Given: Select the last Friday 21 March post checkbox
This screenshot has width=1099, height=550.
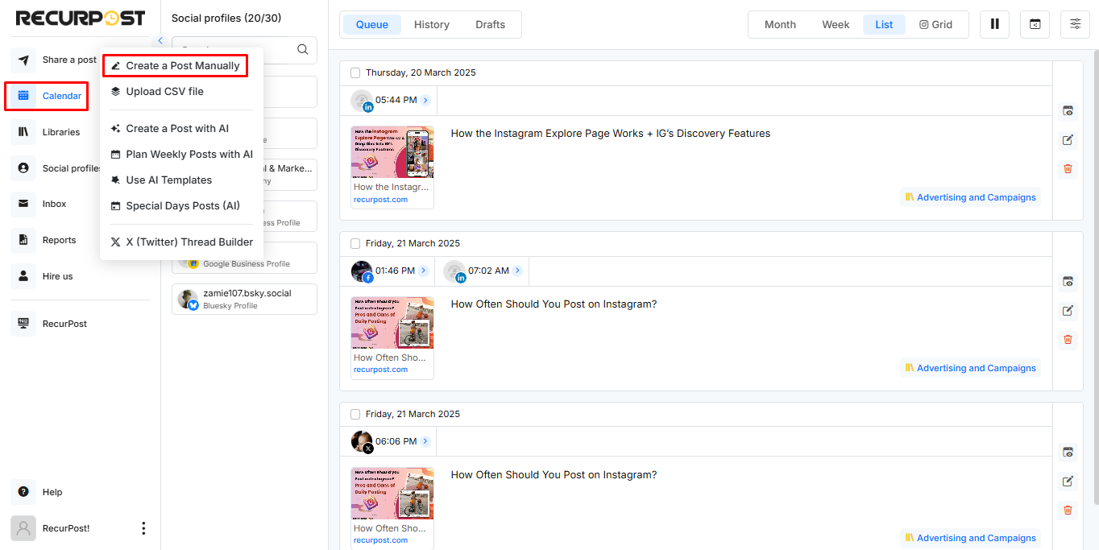Looking at the screenshot, I should [x=355, y=414].
